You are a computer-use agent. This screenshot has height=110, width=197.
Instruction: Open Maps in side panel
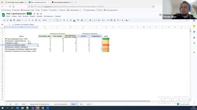click(194, 43)
